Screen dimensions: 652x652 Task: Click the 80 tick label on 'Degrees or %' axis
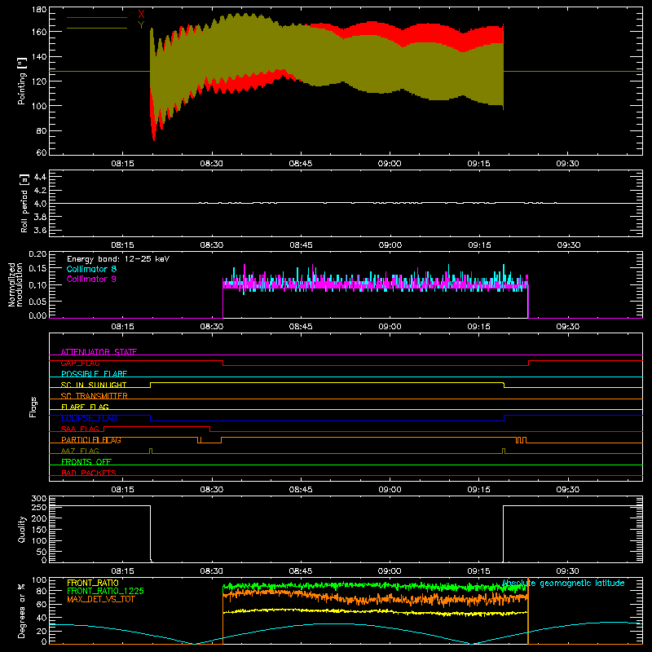point(42,591)
